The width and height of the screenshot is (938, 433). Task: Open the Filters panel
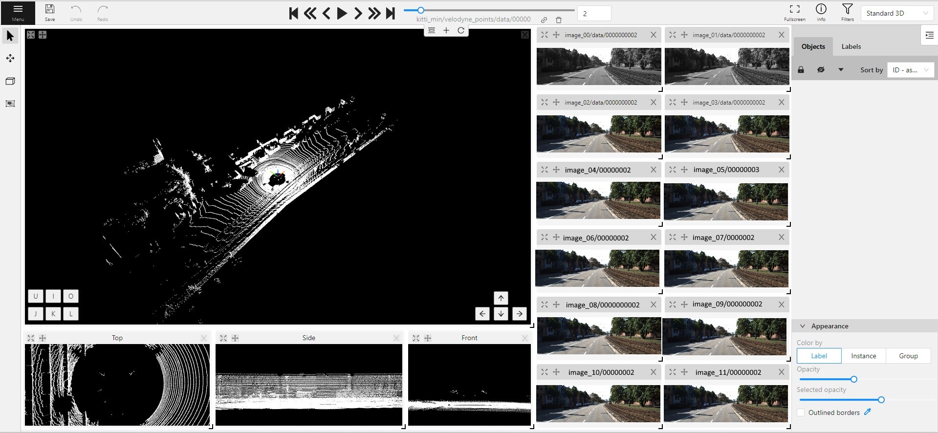847,13
